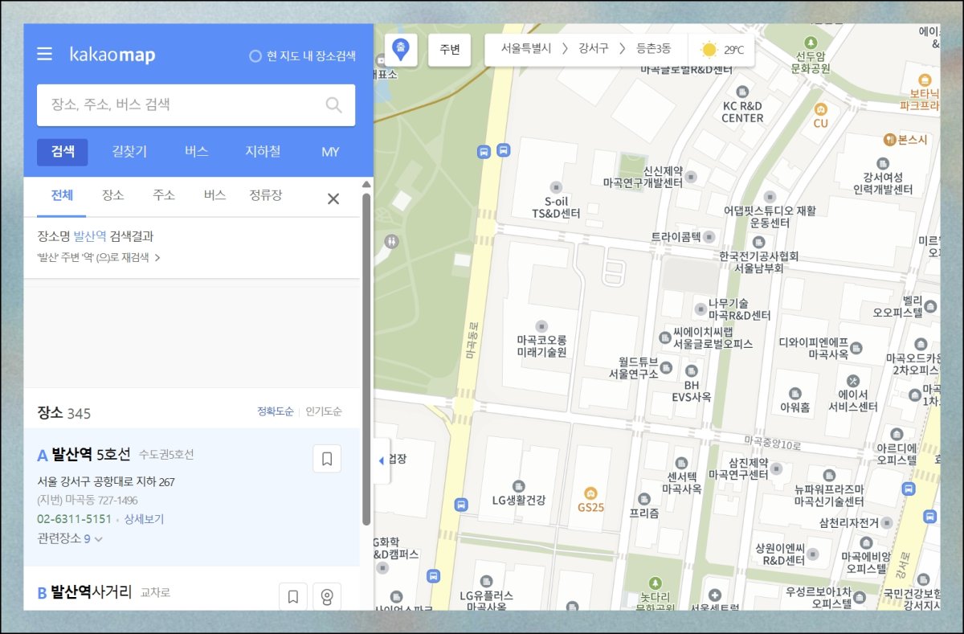Screen dimensions: 964x634
Task: Select the 정류장 results filter tab
Action: [266, 195]
